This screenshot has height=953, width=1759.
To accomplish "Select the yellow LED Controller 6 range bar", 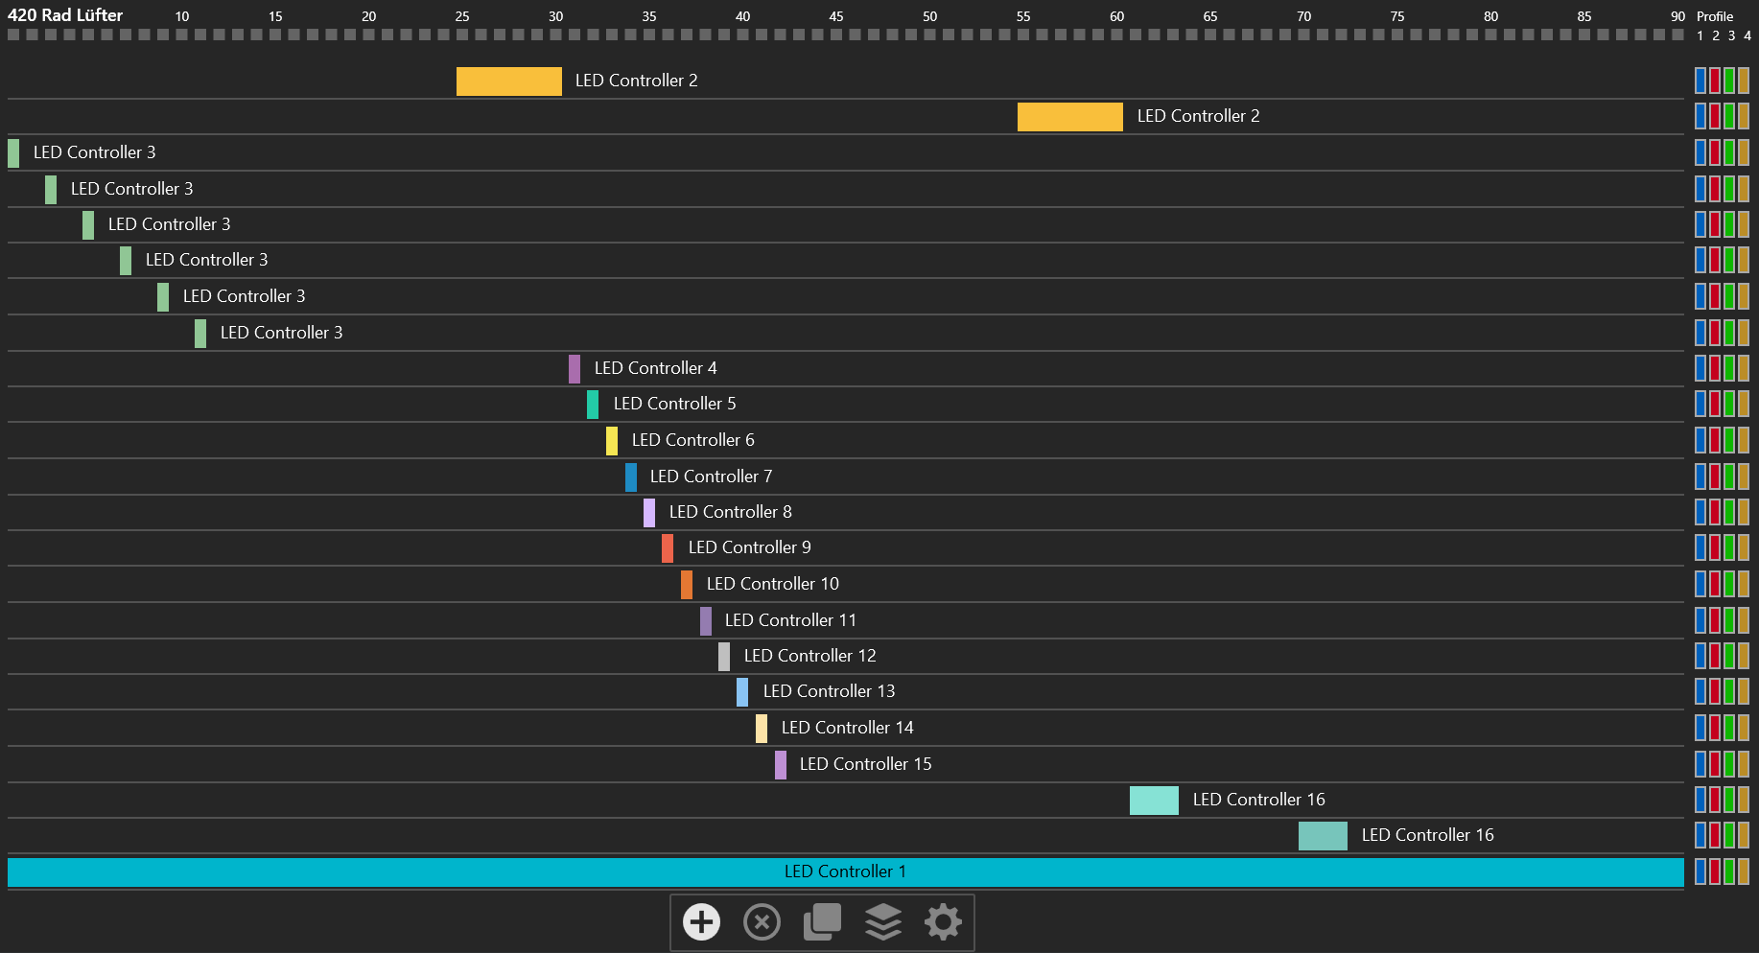I will (612, 441).
